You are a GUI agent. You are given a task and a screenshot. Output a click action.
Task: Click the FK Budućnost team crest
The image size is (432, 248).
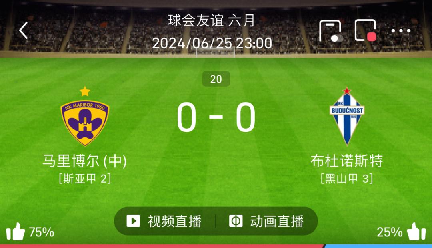point(347,116)
